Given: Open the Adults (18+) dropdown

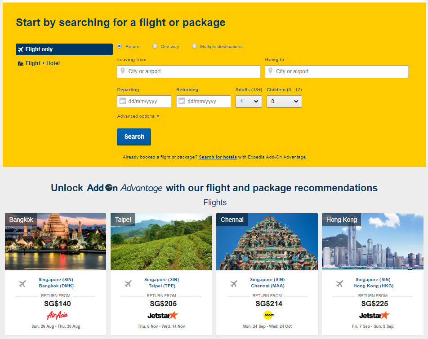Looking at the screenshot, I should pyautogui.click(x=249, y=101).
